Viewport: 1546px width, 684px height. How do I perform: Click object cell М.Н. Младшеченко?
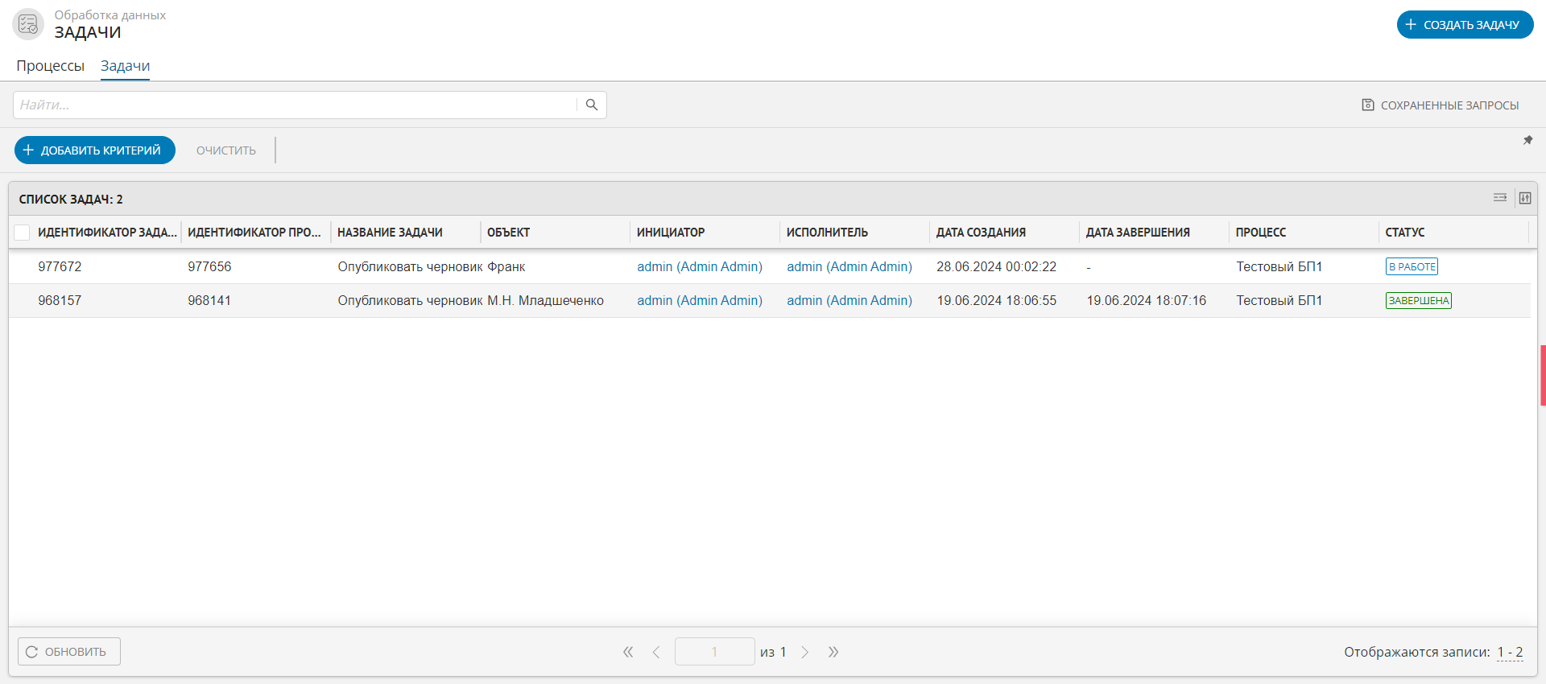point(545,300)
